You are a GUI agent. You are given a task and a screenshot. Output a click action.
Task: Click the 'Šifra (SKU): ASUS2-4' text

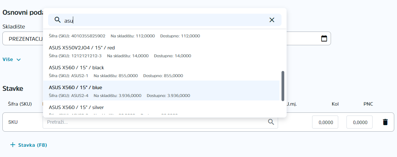point(69,96)
